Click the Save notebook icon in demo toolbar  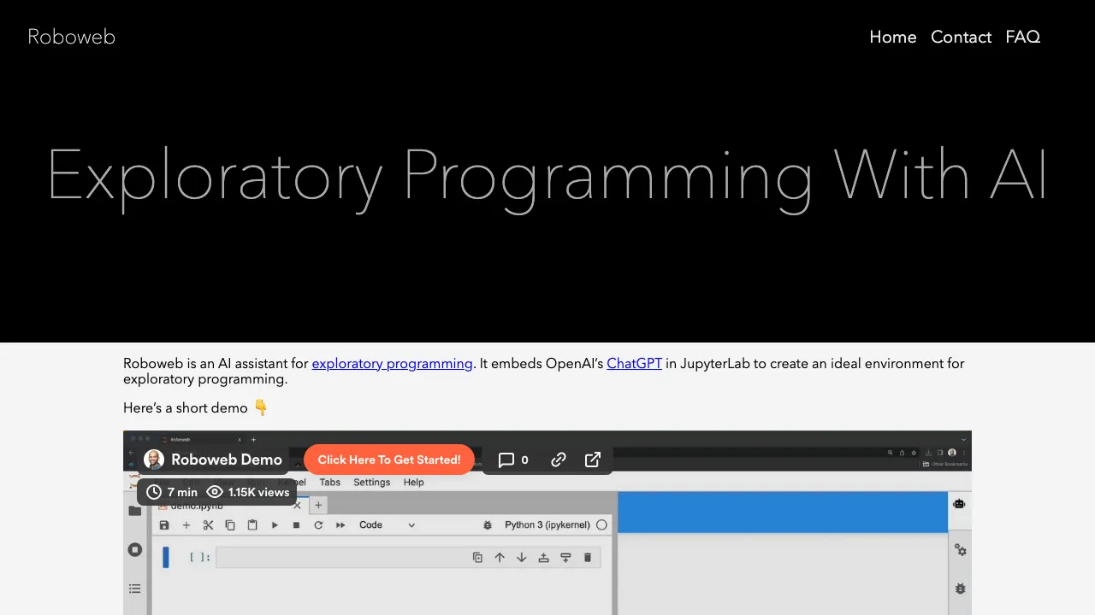click(164, 525)
